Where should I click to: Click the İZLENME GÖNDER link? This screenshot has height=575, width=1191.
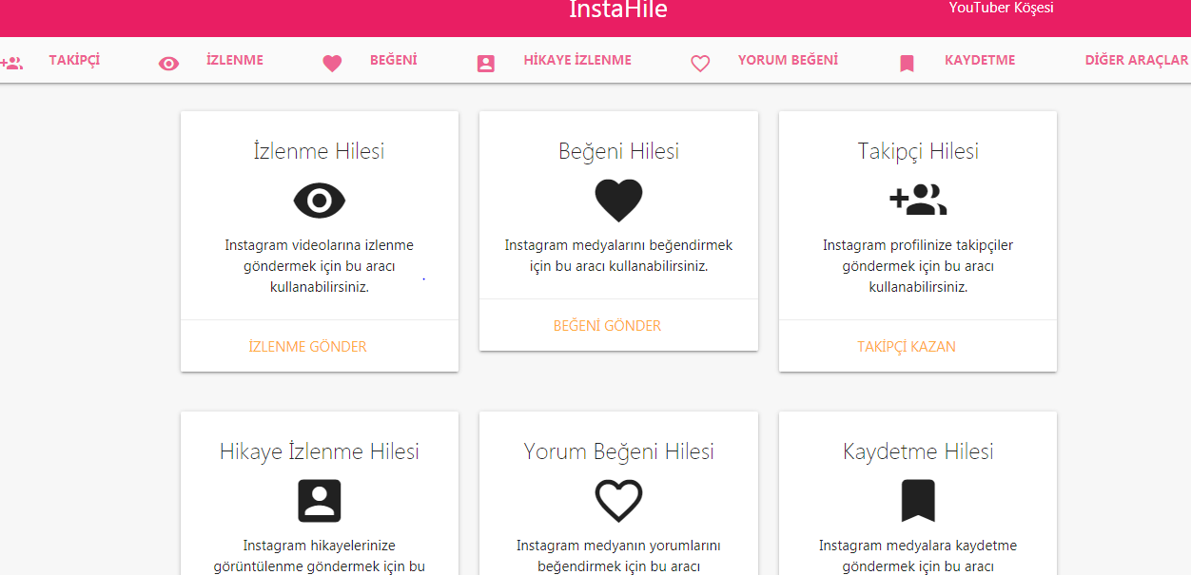pyautogui.click(x=307, y=347)
